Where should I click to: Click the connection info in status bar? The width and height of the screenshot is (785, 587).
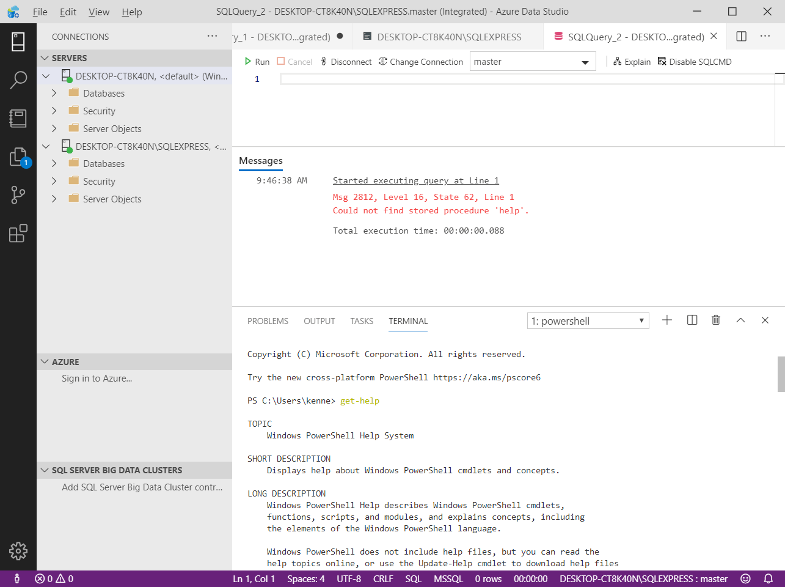tap(644, 579)
